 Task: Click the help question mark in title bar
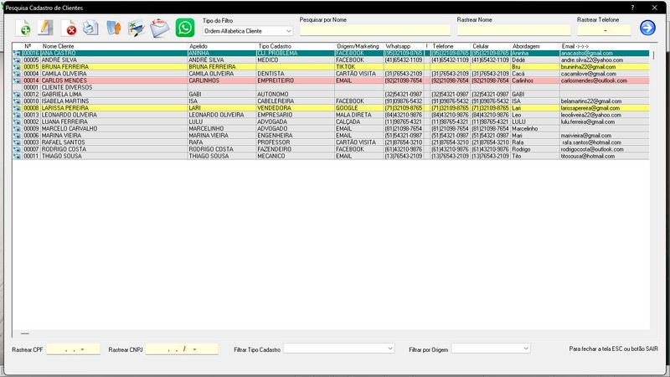[x=632, y=8]
